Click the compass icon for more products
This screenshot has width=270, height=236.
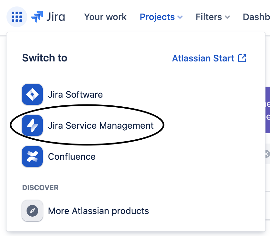point(32,211)
